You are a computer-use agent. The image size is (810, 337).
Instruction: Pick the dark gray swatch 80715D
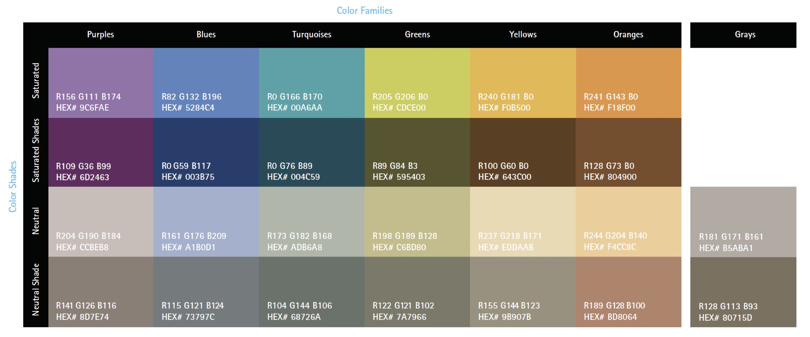(x=743, y=292)
